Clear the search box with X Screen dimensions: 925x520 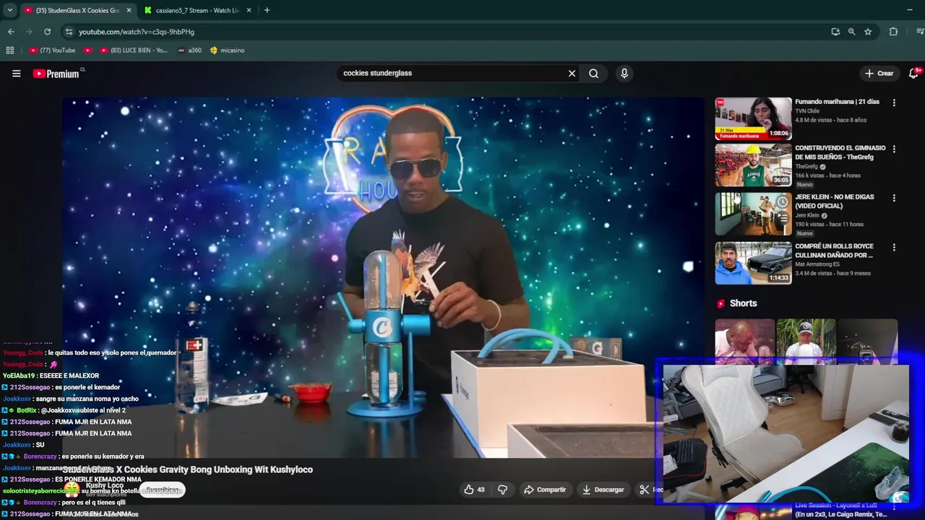[x=572, y=73]
